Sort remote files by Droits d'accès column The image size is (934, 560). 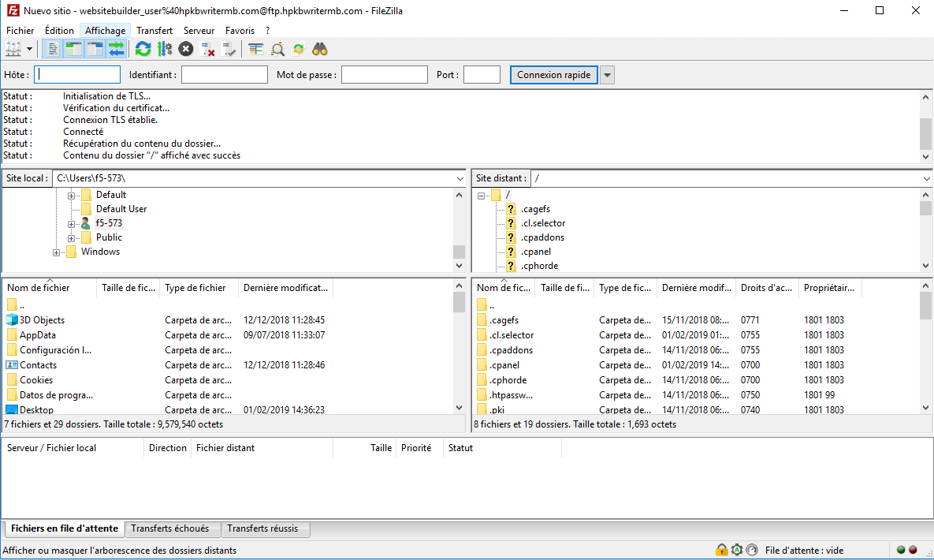(x=767, y=287)
